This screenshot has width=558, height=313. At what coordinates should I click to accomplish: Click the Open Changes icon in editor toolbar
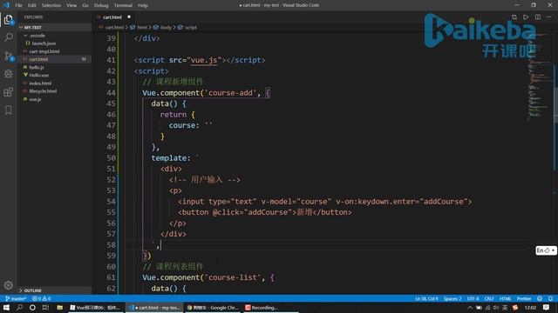514,17
